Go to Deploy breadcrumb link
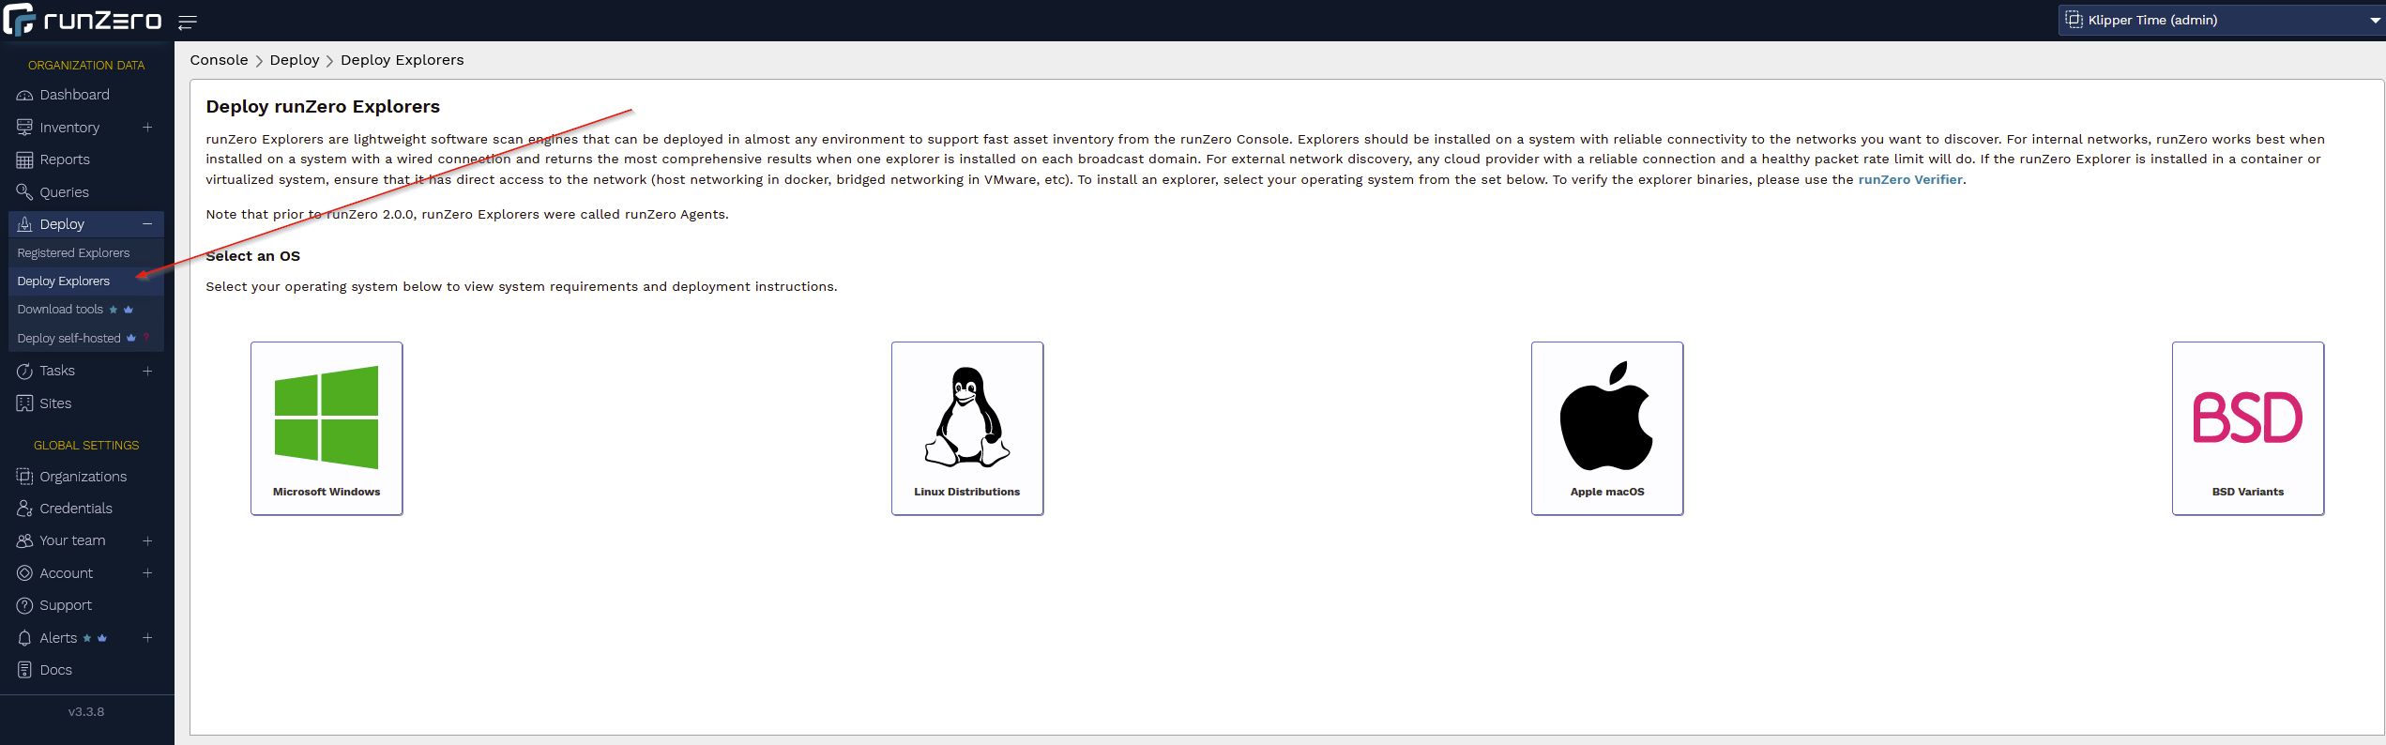The height and width of the screenshot is (745, 2386). coord(295,60)
